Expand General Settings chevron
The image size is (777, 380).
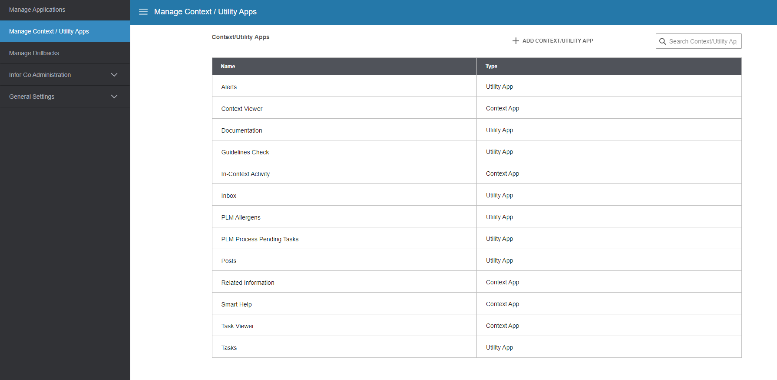point(114,97)
